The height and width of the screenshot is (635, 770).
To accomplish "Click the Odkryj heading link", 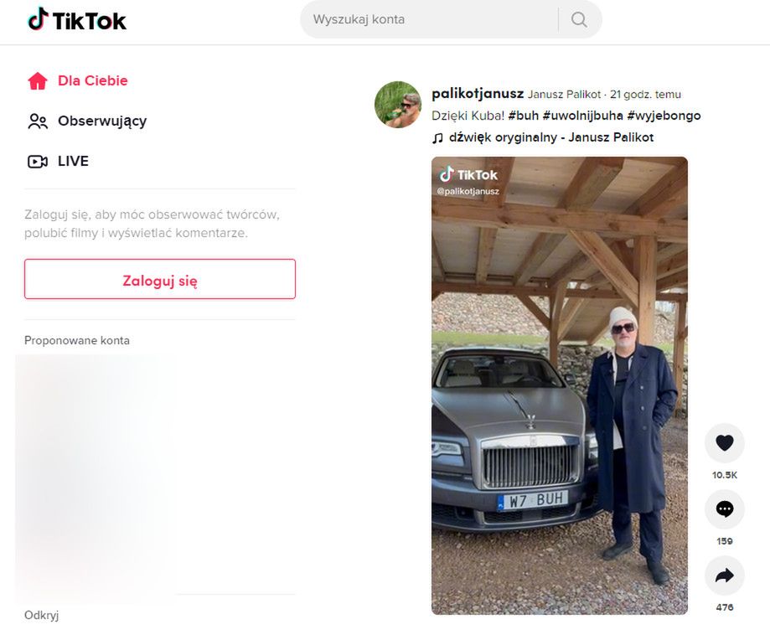I will click(x=41, y=616).
